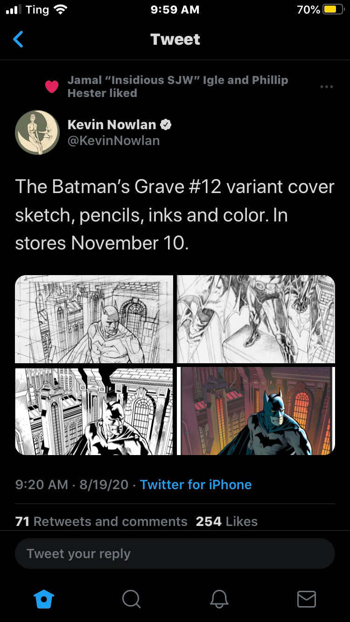Open the Messages envelope icon
350x622 pixels.
[x=306, y=599]
